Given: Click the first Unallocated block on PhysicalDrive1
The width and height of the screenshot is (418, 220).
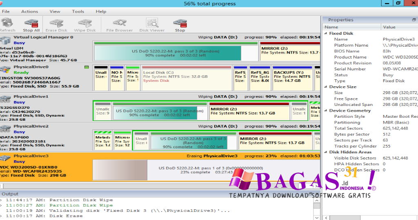Looking at the screenshot, I should point(102,111).
